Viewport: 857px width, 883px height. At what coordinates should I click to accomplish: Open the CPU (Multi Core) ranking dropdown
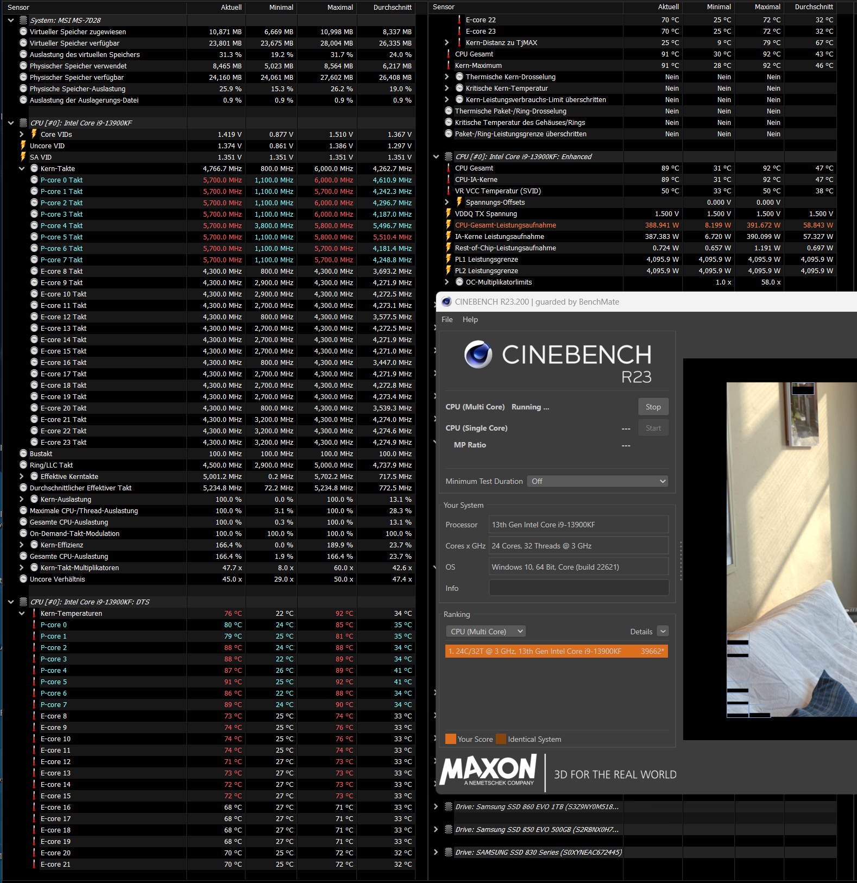[486, 632]
